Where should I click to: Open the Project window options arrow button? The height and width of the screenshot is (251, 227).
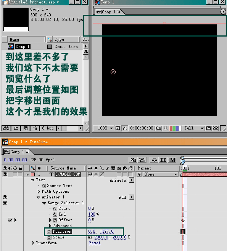point(86,46)
